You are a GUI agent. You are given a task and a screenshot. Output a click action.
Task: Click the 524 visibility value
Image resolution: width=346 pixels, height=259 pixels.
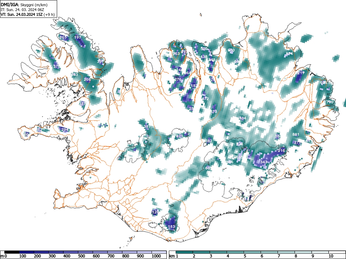click(239, 144)
